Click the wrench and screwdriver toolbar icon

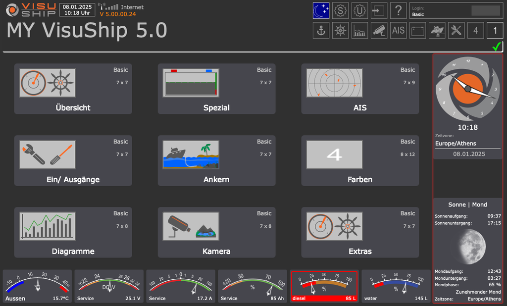click(x=456, y=30)
